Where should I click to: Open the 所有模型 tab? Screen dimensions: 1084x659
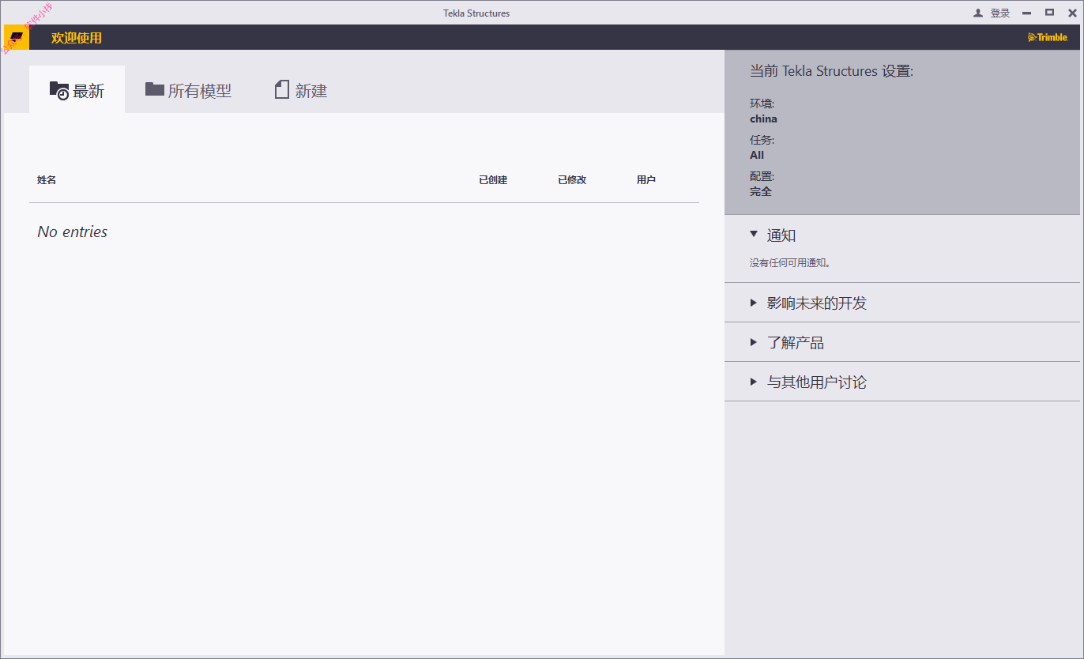coord(188,90)
